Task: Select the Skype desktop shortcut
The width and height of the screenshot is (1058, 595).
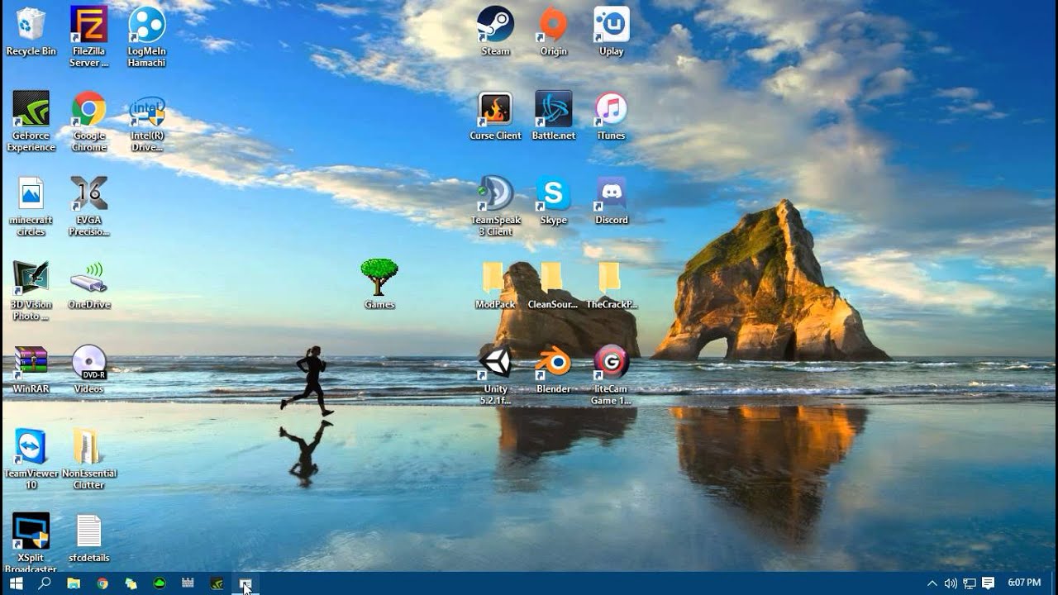Action: [x=554, y=201]
